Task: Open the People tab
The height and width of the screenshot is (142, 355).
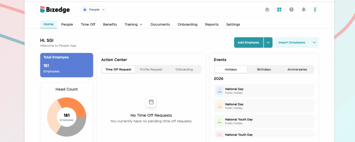Action: (67, 24)
